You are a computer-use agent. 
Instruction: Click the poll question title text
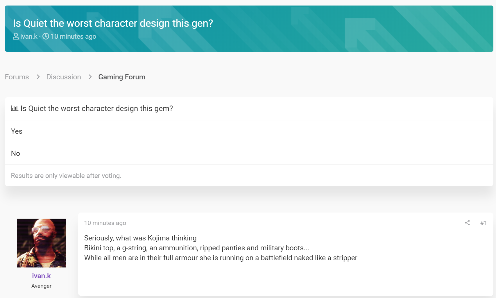pos(97,108)
